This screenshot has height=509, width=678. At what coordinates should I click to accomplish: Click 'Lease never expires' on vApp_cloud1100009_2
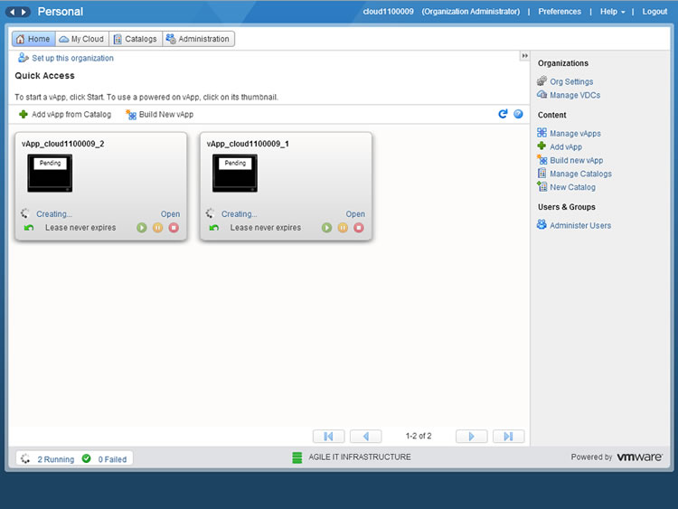[80, 228]
